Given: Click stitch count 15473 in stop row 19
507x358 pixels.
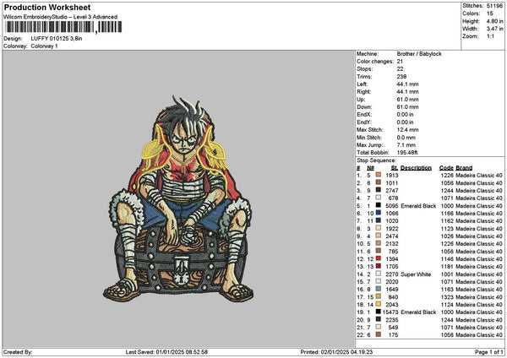Looking at the screenshot, I should click(x=390, y=312).
